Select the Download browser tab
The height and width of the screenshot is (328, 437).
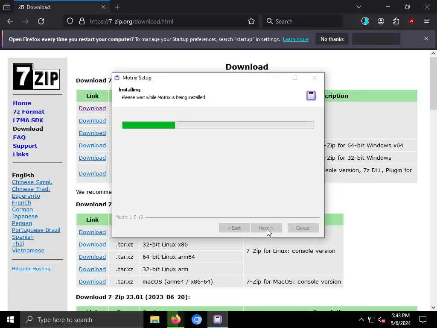61,7
